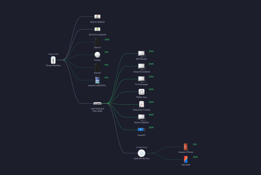
Task: Click the UniFi AP-AC-Pro label
Action: coord(142,159)
